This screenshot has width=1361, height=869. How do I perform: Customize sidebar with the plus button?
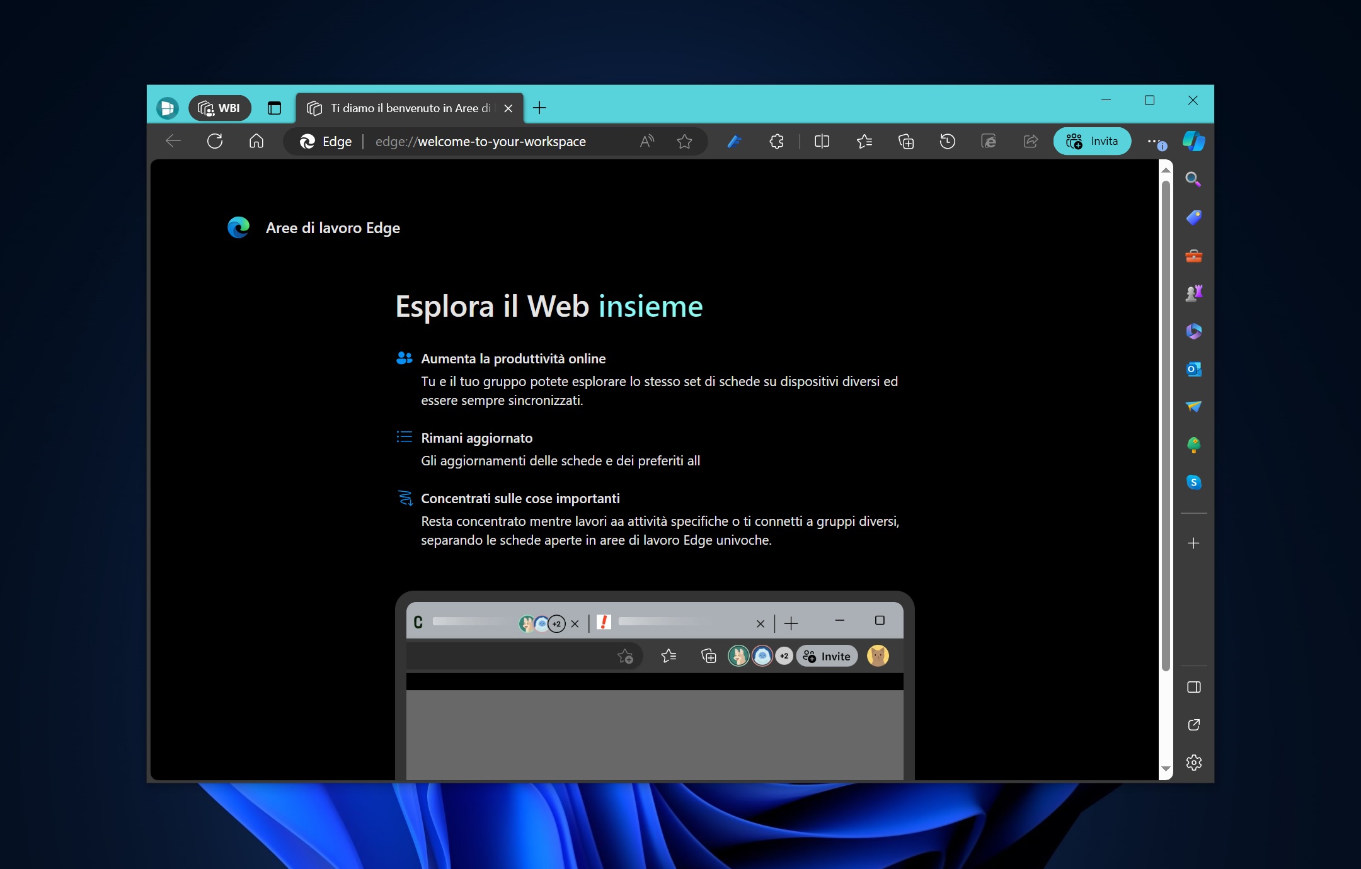coord(1193,543)
